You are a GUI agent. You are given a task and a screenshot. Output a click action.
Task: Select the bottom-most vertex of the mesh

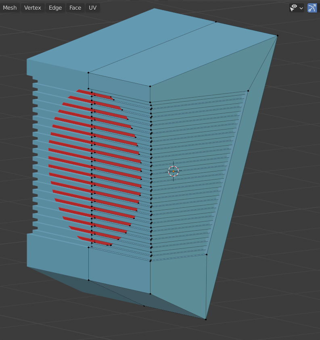tap(206, 319)
